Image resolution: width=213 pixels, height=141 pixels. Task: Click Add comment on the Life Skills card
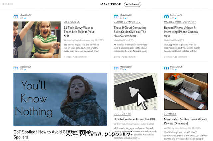[80, 57]
